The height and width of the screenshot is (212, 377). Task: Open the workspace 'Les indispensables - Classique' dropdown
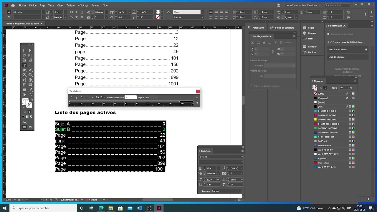pyautogui.click(x=303, y=5)
